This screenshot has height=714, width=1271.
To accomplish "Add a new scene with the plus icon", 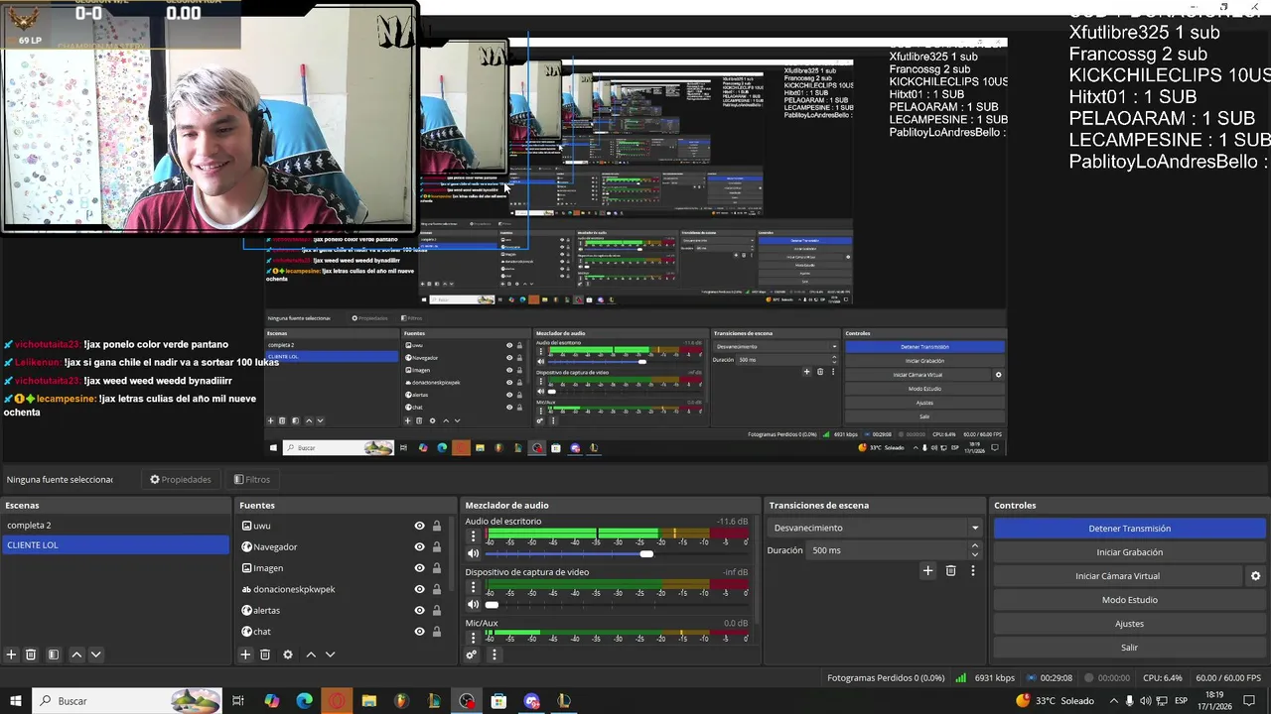I will (11, 654).
